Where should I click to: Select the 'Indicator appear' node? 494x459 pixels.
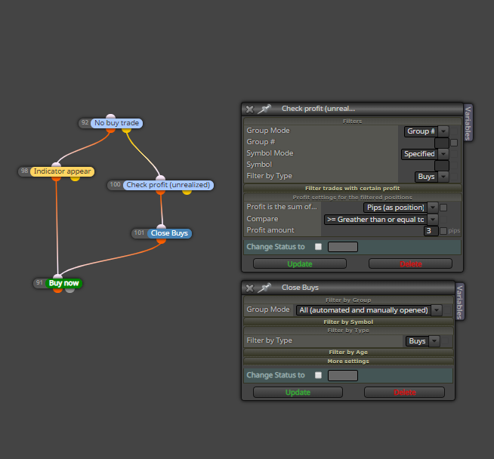63,171
